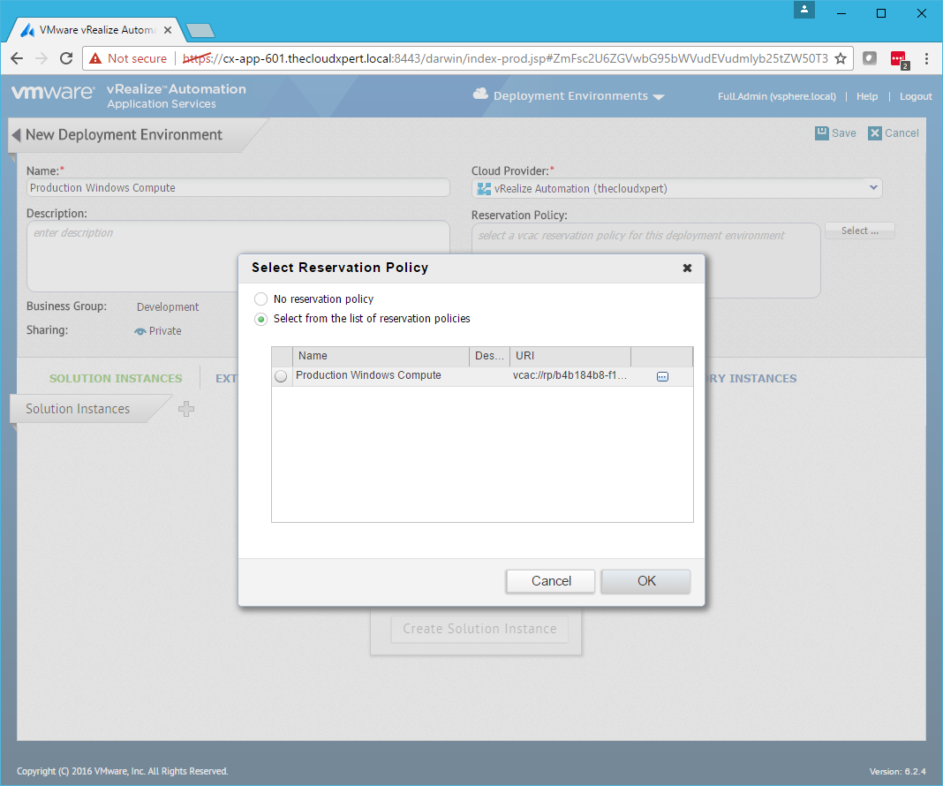Confirm the dialog with OK
The width and height of the screenshot is (943, 786).
click(x=645, y=581)
